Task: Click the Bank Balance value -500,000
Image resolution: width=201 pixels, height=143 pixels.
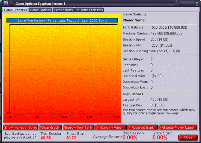Action: click(x=169, y=27)
